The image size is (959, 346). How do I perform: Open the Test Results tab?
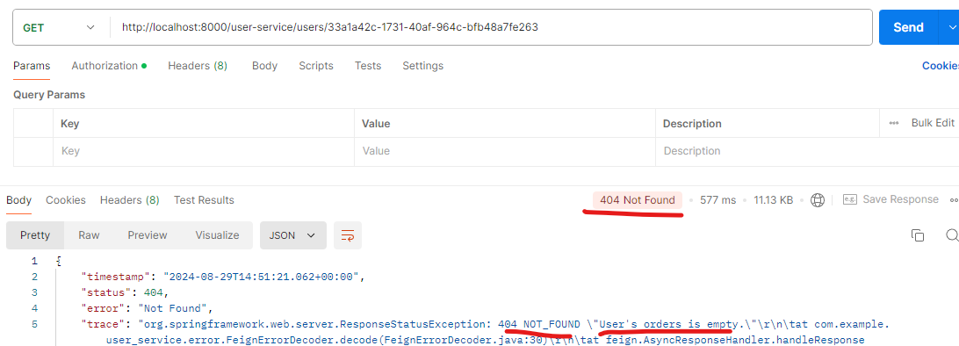click(x=204, y=200)
